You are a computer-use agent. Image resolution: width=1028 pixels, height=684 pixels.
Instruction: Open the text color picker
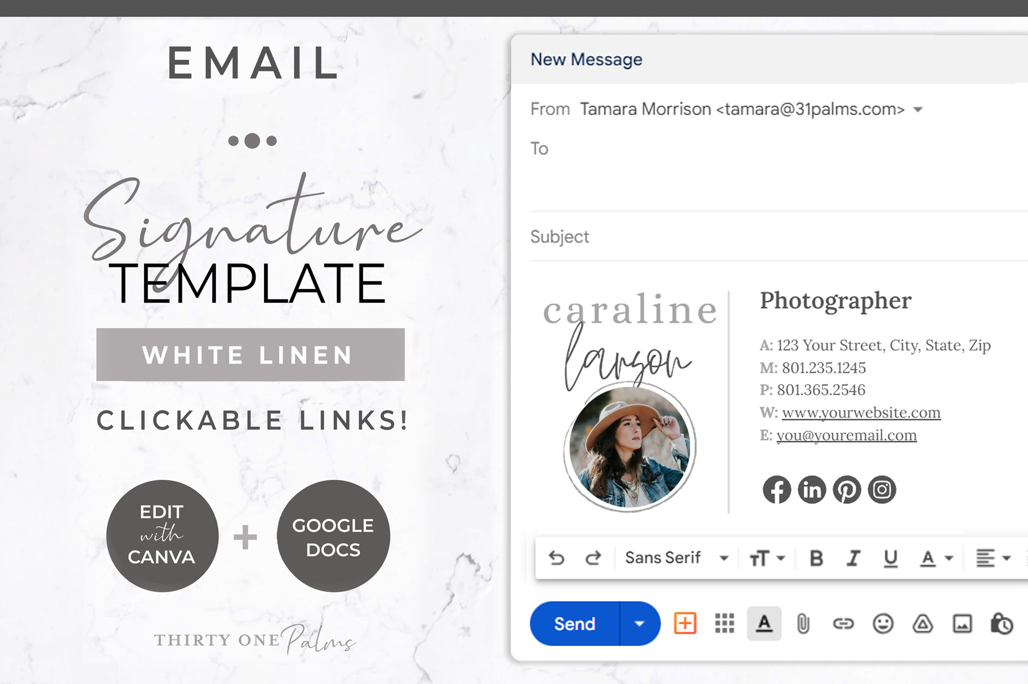(x=936, y=558)
